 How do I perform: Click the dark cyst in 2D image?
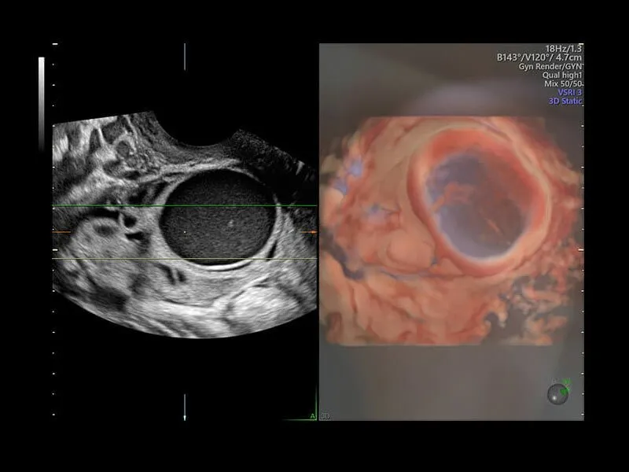point(218,219)
